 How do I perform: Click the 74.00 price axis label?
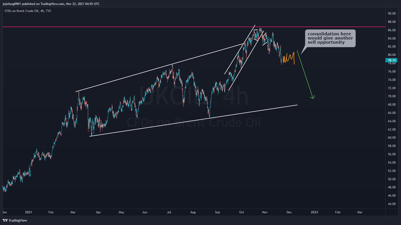pos(392,80)
